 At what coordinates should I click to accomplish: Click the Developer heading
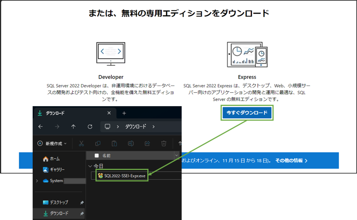[x=111, y=77]
